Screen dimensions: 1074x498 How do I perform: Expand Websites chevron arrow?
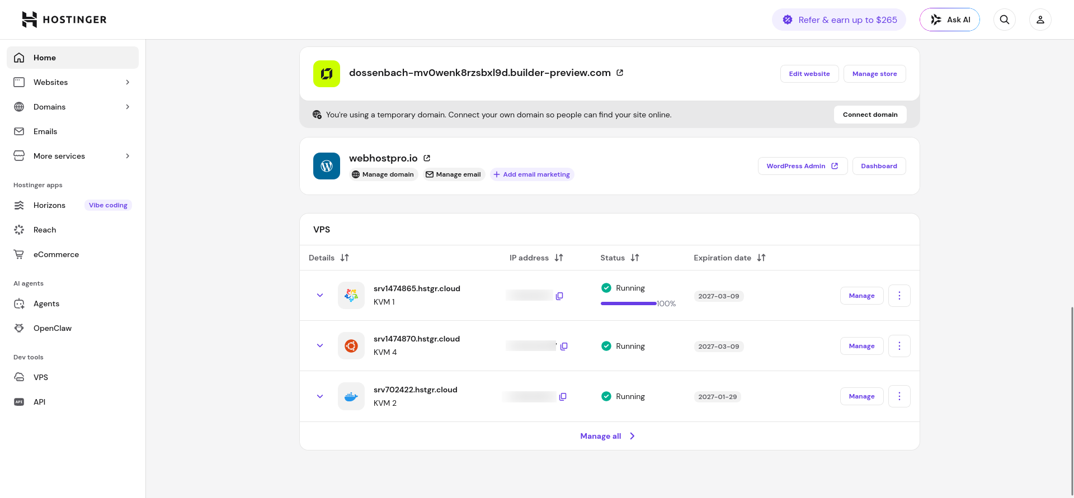[x=128, y=82]
